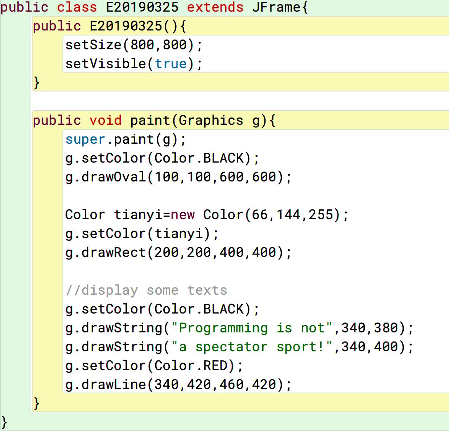Click the g.drawOval(100,100,600,600) line

pyautogui.click(x=178, y=177)
